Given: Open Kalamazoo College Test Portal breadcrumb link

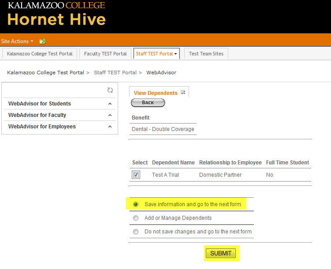Looking at the screenshot, I should coord(45,73).
